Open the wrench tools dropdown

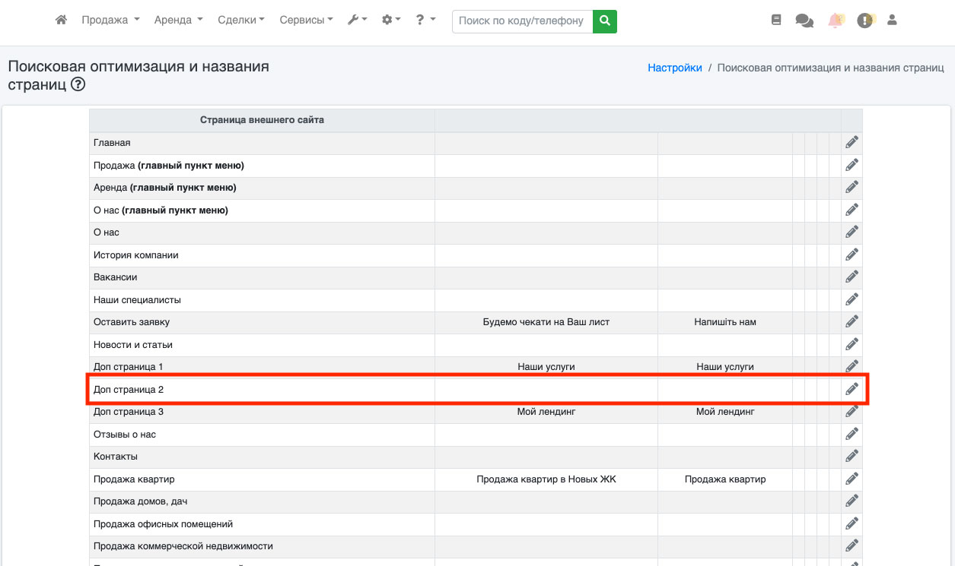pyautogui.click(x=357, y=21)
